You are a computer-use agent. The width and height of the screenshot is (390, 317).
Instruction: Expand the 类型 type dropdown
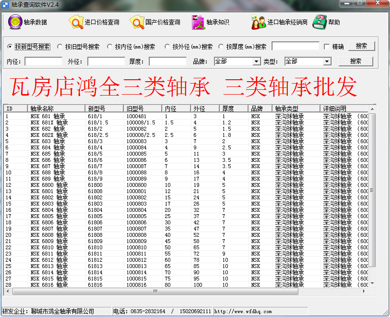[x=327, y=61]
